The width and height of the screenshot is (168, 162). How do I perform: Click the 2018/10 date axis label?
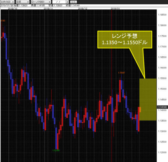tap(12, 8)
